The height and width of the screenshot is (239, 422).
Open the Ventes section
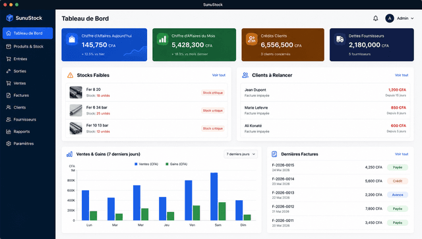coord(28,84)
